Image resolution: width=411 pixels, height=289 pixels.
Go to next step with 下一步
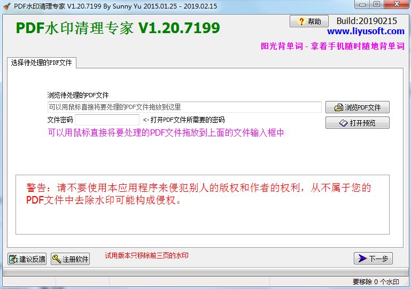[373, 258]
